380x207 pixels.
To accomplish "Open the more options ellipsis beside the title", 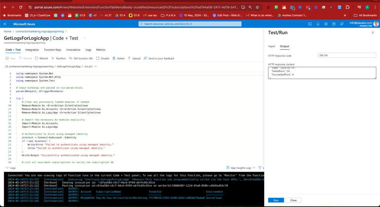I will tap(85, 38).
